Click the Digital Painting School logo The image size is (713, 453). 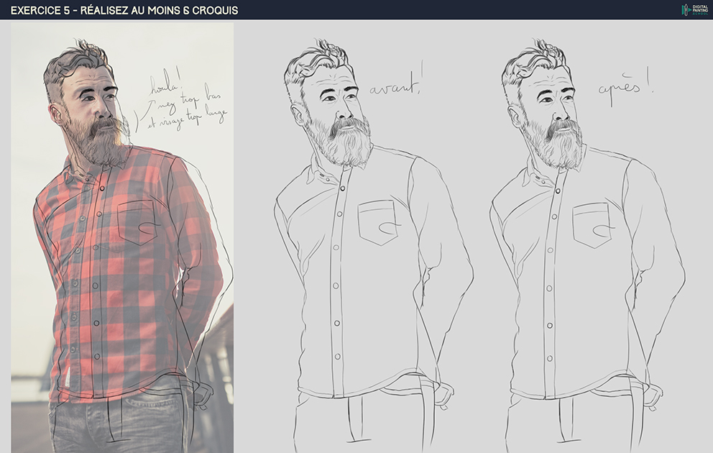694,9
